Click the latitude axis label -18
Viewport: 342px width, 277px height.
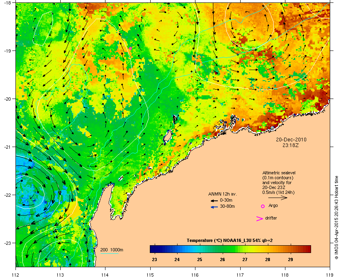8,2
